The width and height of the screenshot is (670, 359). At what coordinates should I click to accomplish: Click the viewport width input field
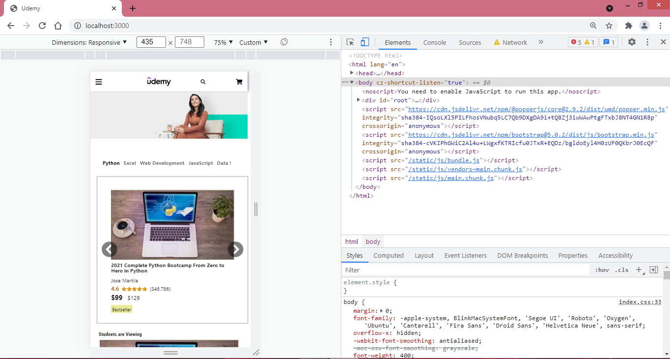(151, 42)
